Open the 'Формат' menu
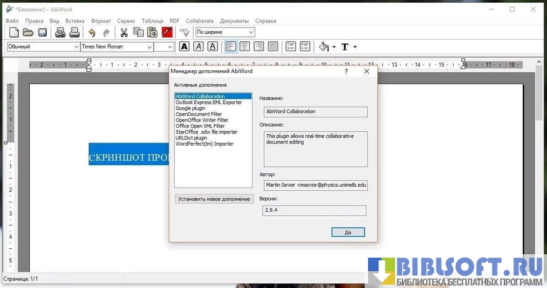The width and height of the screenshot is (547, 288). pos(101,21)
